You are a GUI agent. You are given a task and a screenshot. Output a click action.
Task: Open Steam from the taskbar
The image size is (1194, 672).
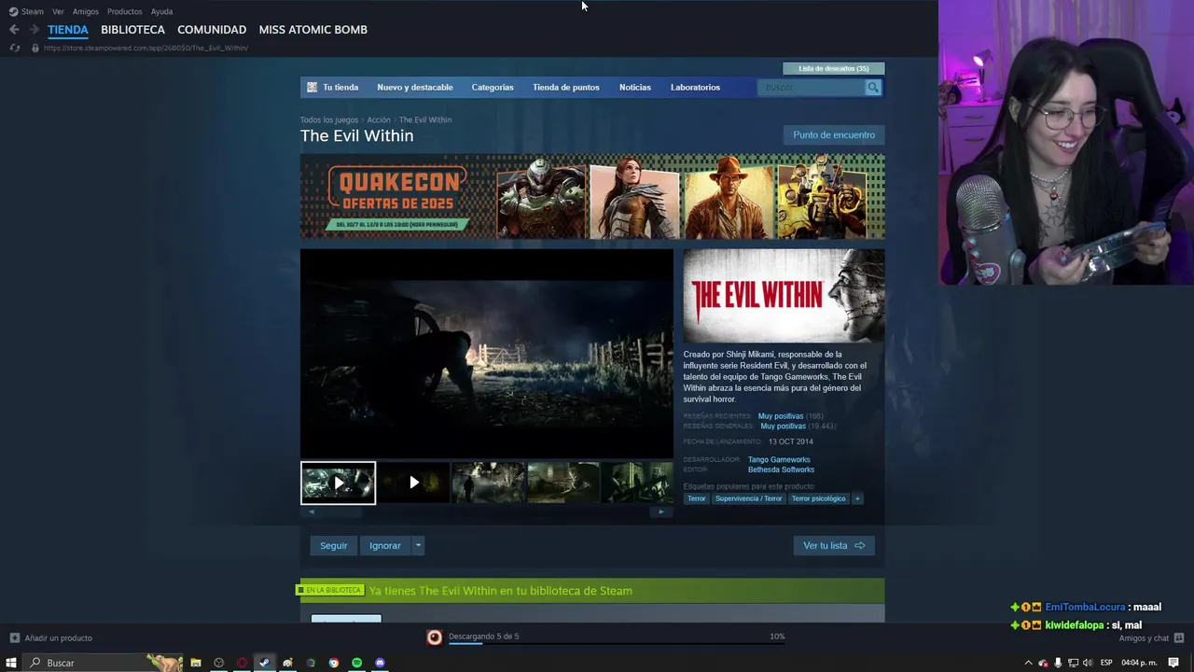265,663
